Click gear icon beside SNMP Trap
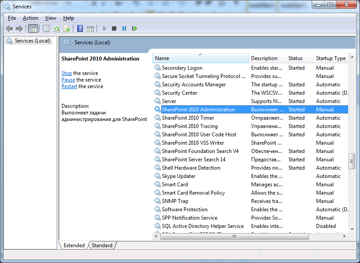Viewport: 360px width, 263px height. (x=158, y=201)
